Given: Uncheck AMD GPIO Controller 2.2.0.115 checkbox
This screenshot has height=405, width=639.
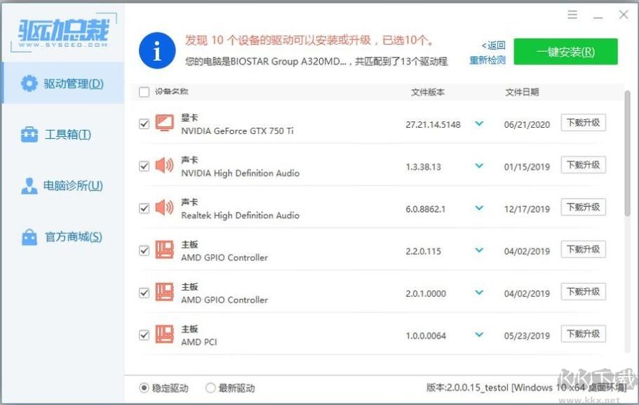Looking at the screenshot, I should click(x=144, y=251).
